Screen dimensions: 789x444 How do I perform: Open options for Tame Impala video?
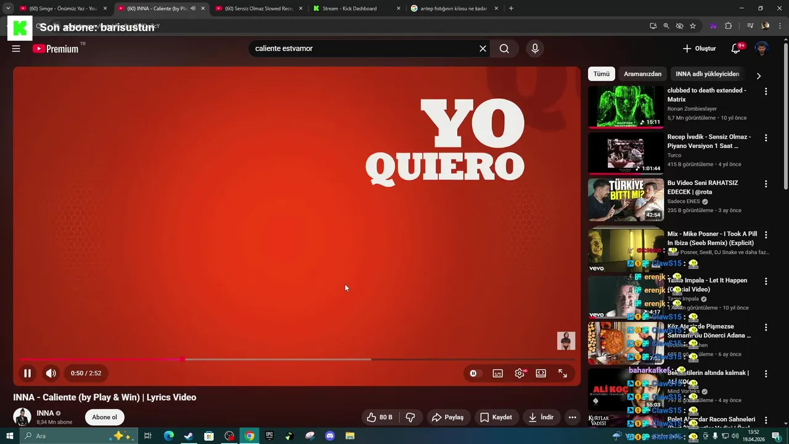tap(766, 281)
